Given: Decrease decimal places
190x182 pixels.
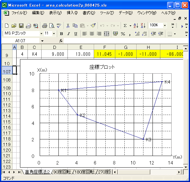Looking at the screenshot, I should pos(144,34).
